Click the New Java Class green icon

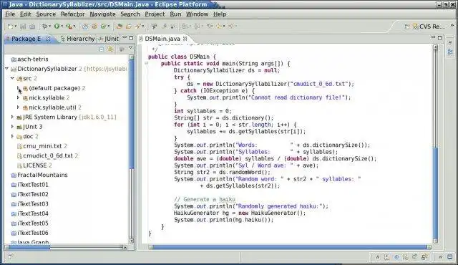tap(103, 26)
